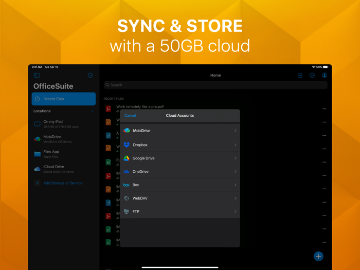This screenshot has width=360, height=270.
Task: Open the sidebar more options circle icon
Action: pyautogui.click(x=90, y=75)
